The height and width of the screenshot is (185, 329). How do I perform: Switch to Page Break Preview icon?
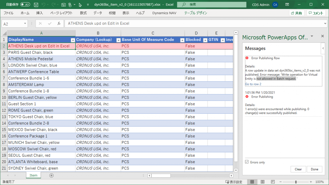point(273,182)
